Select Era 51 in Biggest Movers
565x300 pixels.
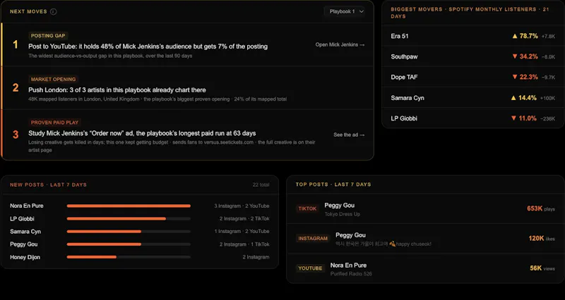pos(400,36)
